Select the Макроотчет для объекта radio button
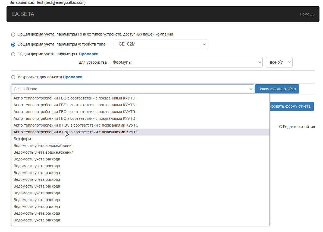Viewport: 323px width, 232px height. coord(13,77)
